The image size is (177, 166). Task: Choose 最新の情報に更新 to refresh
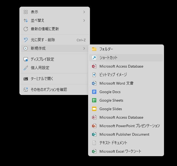pos(45,29)
